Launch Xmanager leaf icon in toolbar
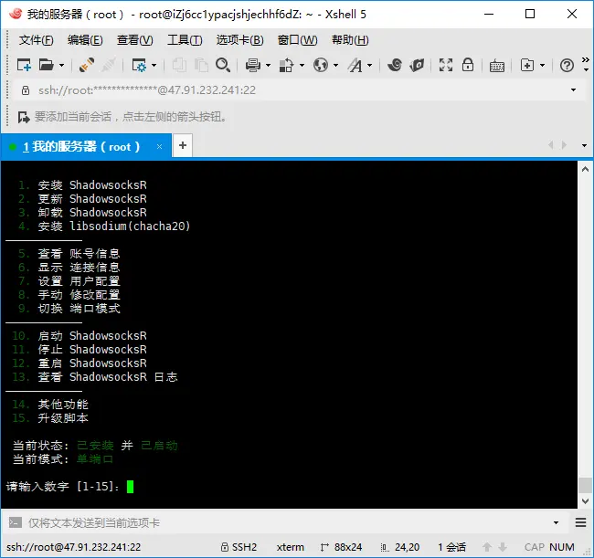Screen dimensions: 594x558 coord(417,65)
